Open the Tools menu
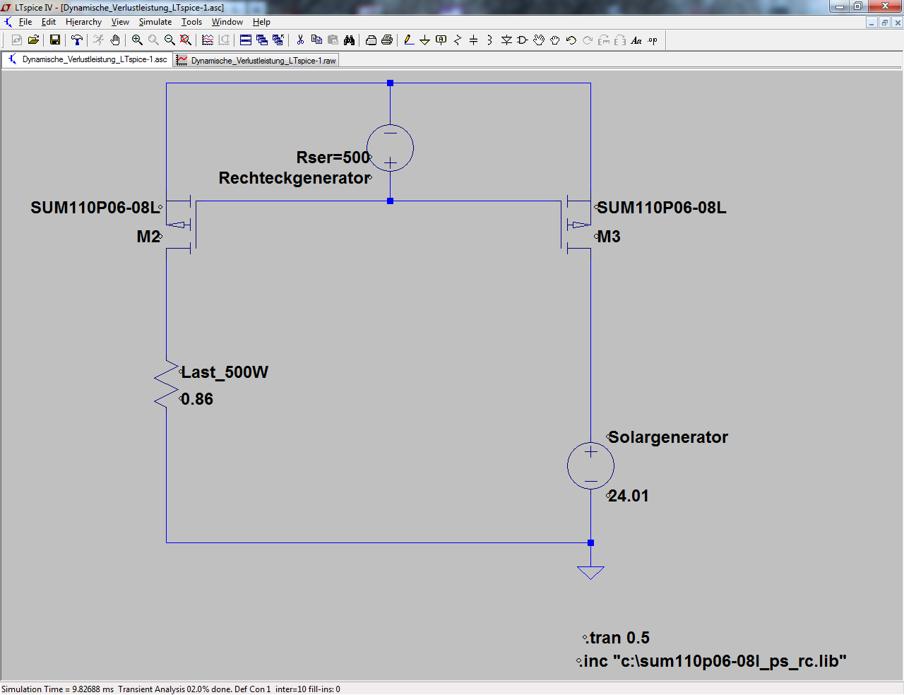Screen dimensions: 904x695 tap(192, 22)
